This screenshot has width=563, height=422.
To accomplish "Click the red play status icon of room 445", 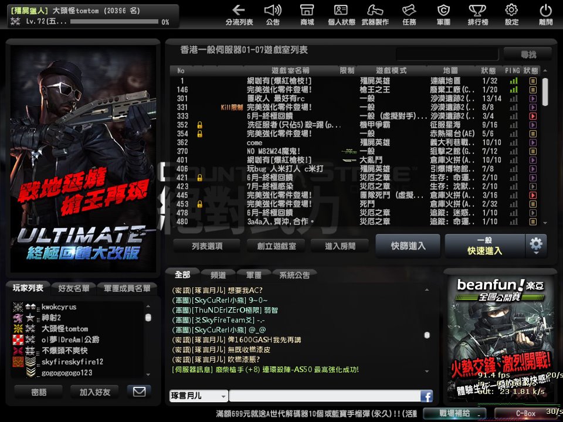I will [x=533, y=195].
